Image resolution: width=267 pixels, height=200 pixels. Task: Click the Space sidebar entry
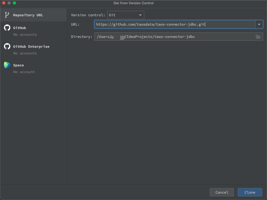[18, 65]
